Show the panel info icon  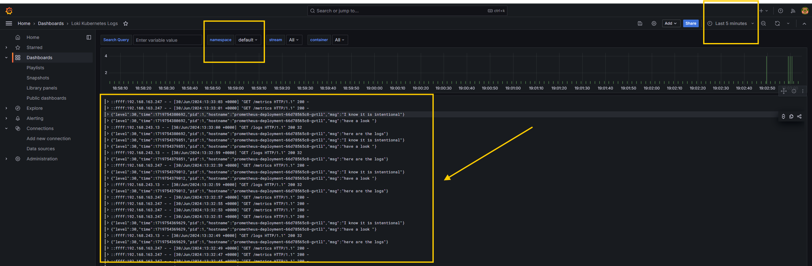pos(794,91)
